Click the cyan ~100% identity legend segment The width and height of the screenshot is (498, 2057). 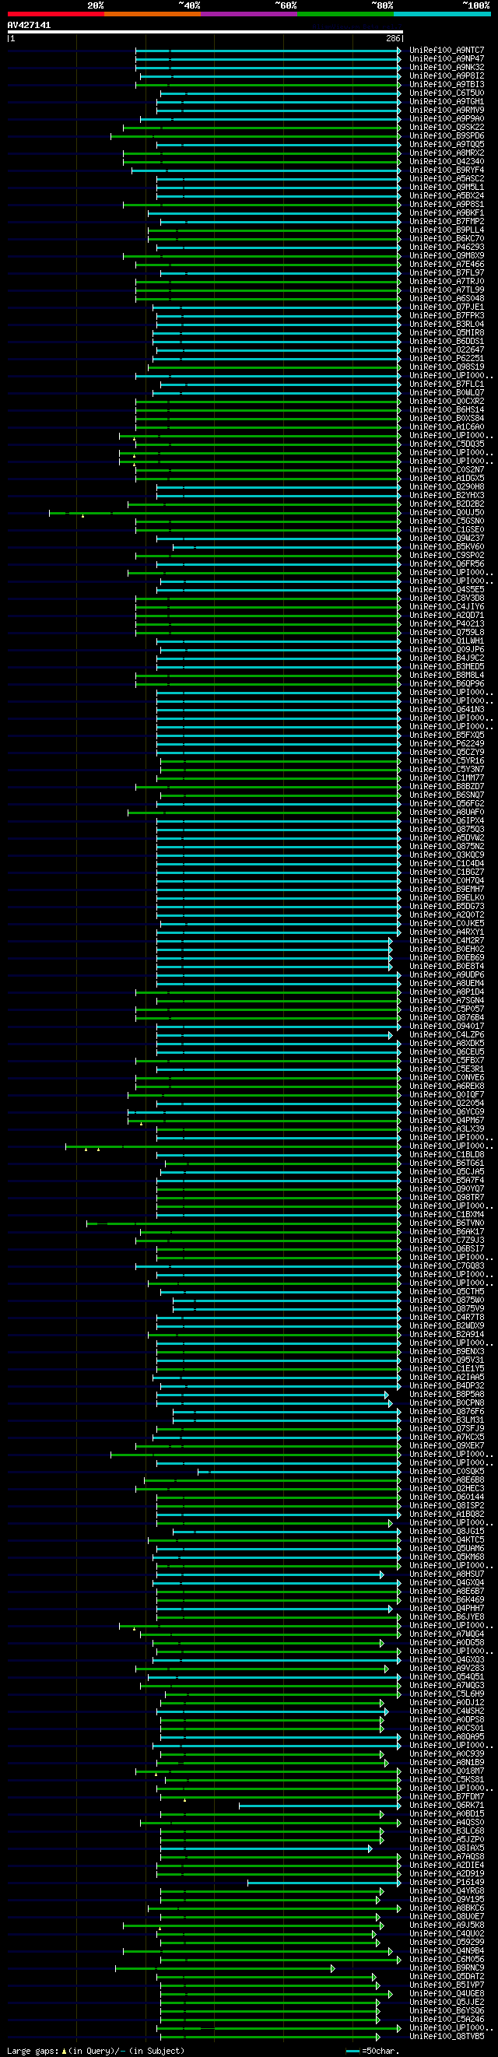(x=442, y=13)
